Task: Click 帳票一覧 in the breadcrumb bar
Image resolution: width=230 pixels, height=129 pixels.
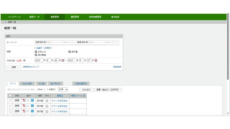Action: pyautogui.click(x=12, y=22)
